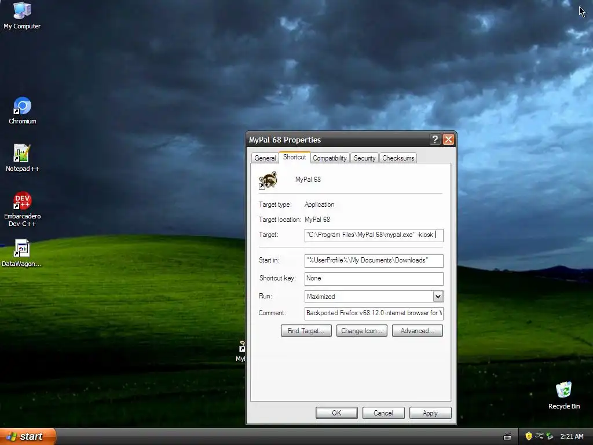The width and height of the screenshot is (593, 445).
Task: Switch to the Security tab
Action: (x=364, y=158)
